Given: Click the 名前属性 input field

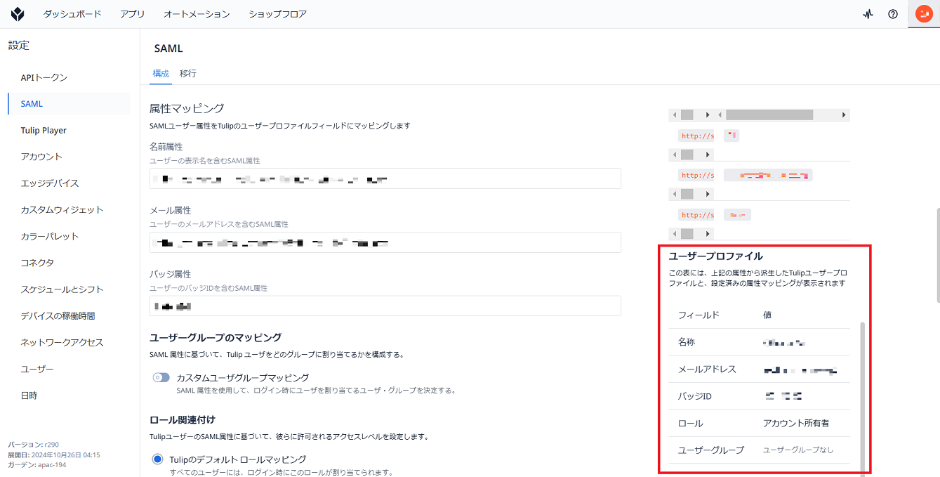Looking at the screenshot, I should click(385, 178).
